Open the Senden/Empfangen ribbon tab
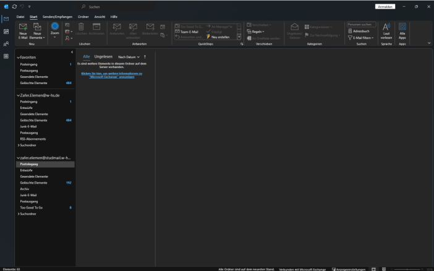The width and height of the screenshot is (434, 271). [x=57, y=16]
